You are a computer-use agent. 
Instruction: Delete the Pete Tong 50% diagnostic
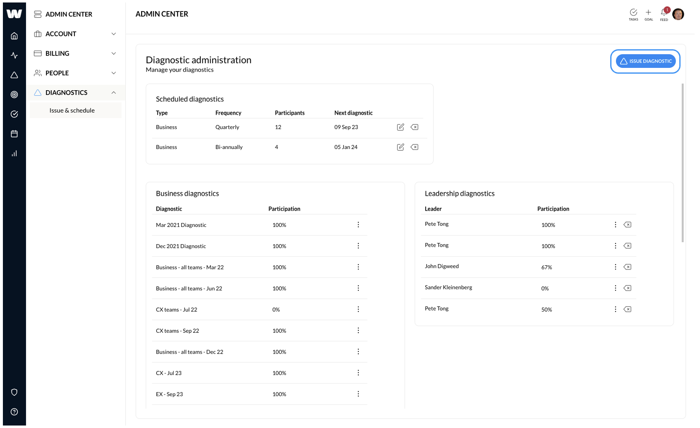coord(628,309)
